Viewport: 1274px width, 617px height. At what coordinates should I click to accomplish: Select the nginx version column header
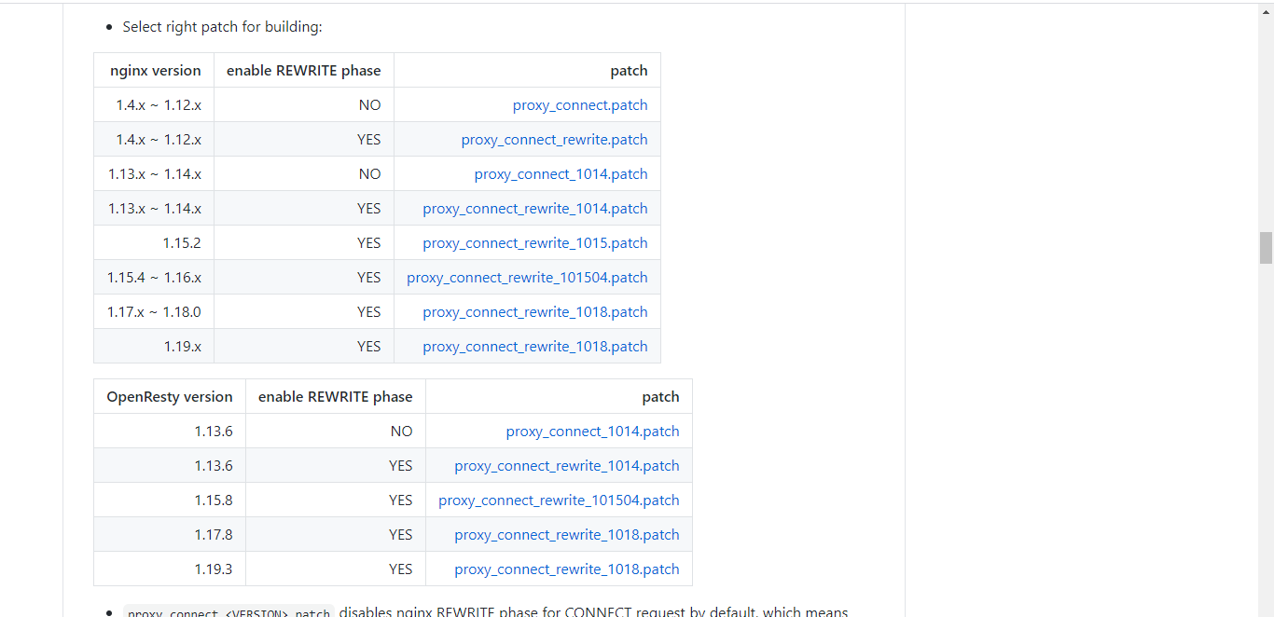pyautogui.click(x=156, y=70)
